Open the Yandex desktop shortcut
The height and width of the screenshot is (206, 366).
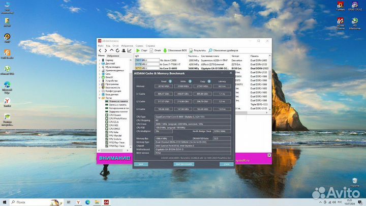point(7,102)
